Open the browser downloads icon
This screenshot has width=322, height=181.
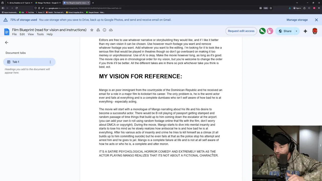click(290, 8)
